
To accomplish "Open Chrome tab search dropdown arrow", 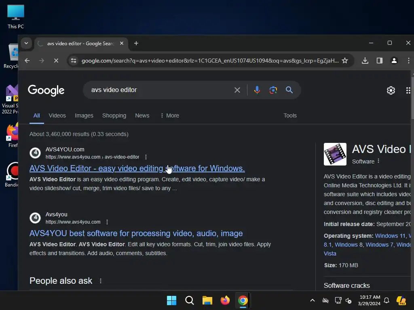I will pos(26,43).
